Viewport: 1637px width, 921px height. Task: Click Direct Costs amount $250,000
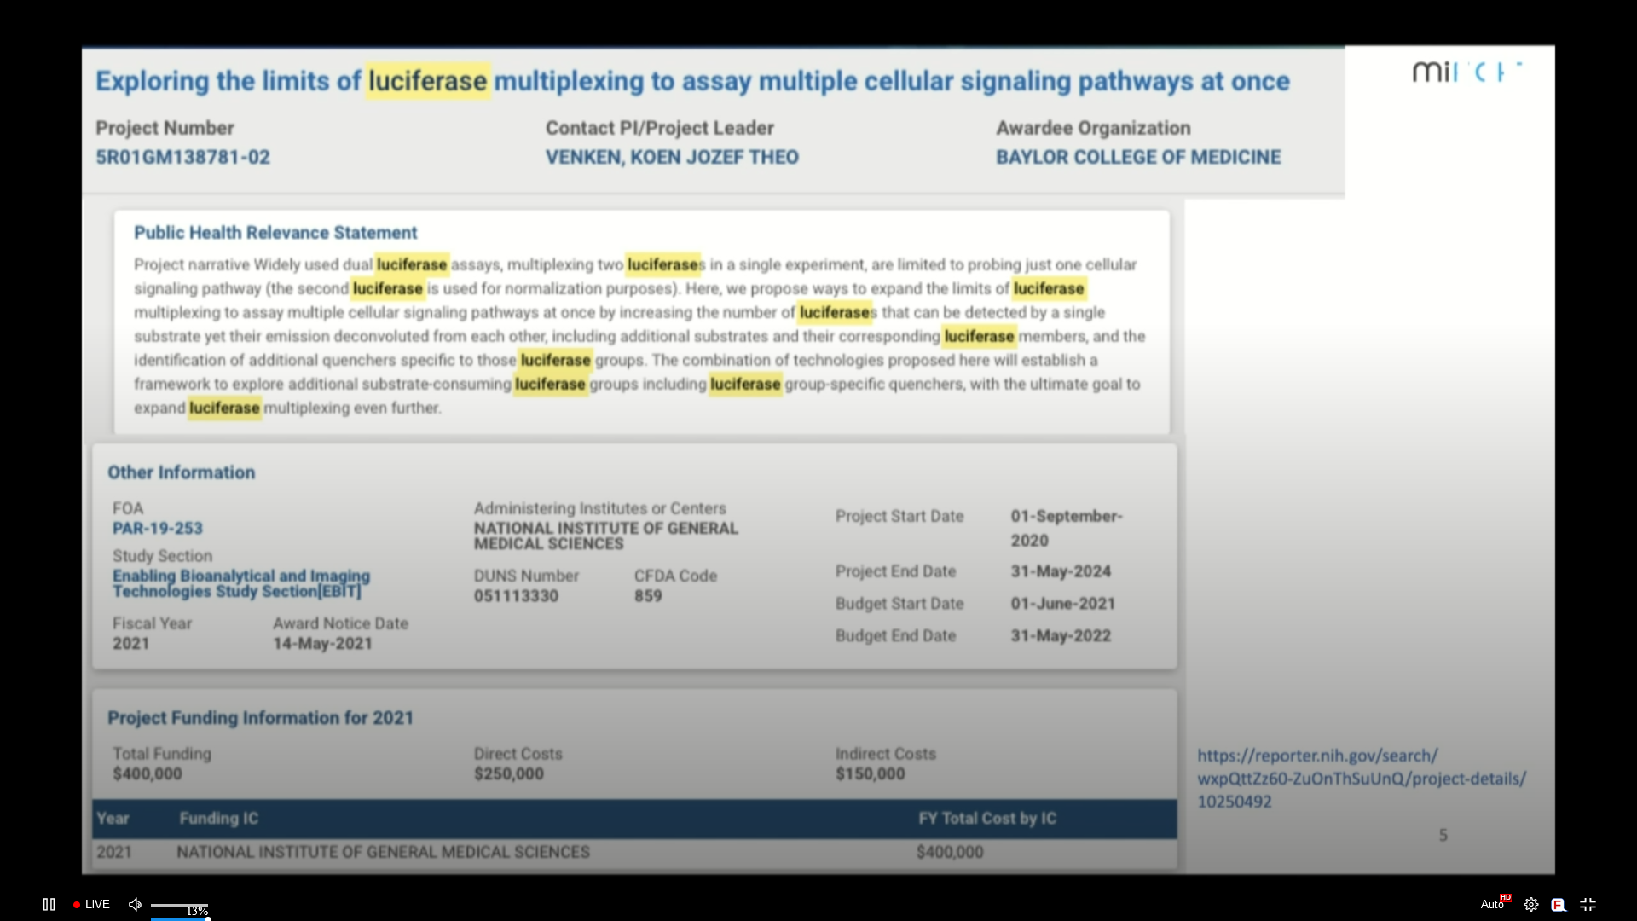tap(509, 774)
